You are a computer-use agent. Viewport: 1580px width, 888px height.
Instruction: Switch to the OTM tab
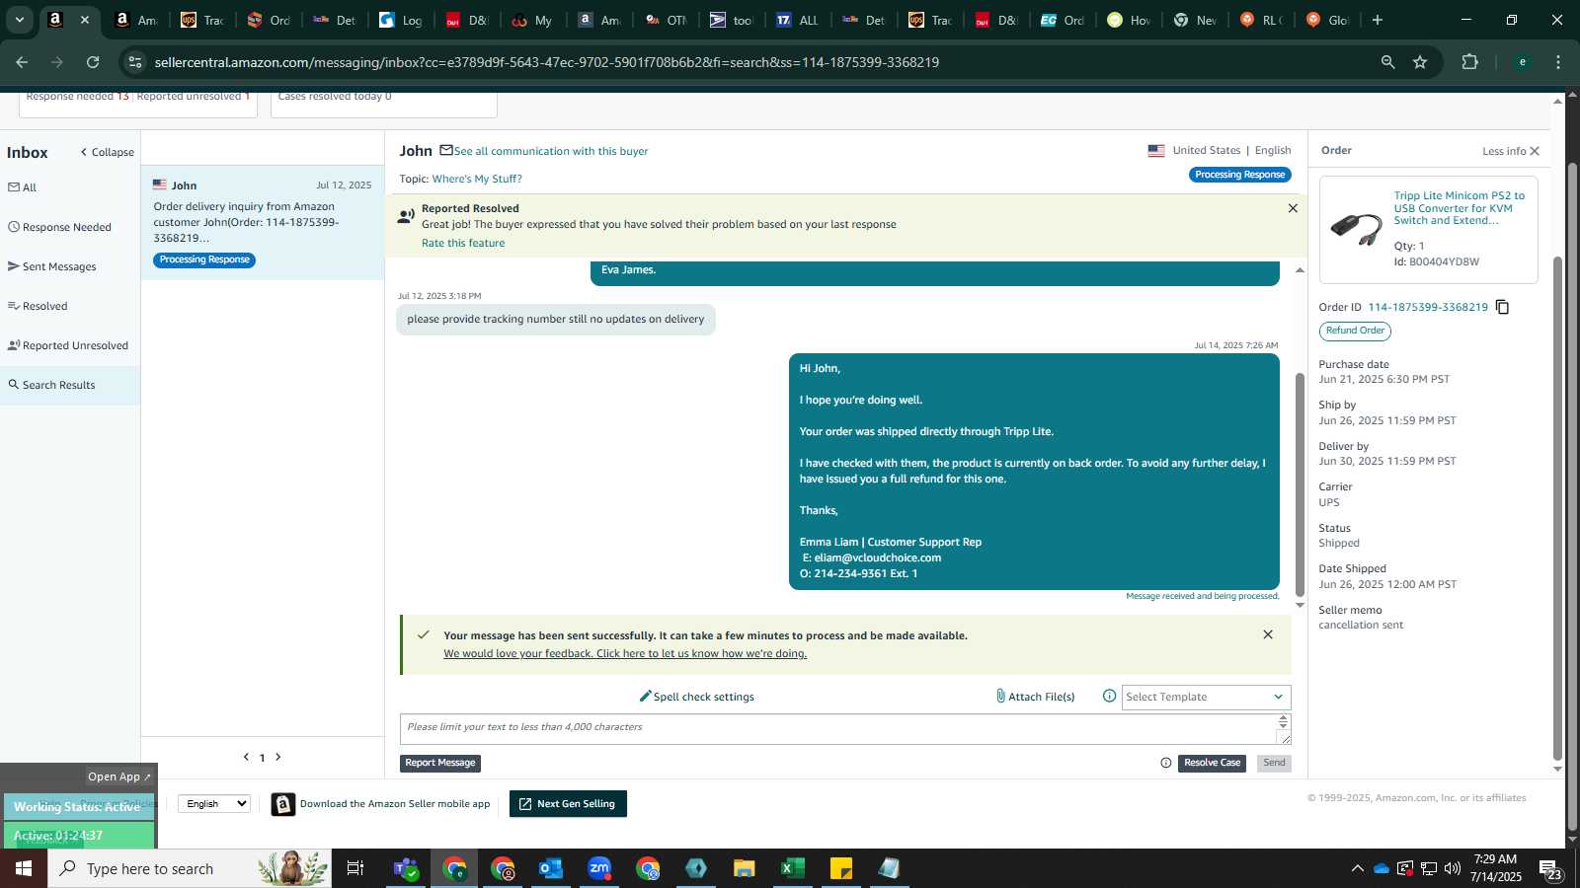coord(664,20)
